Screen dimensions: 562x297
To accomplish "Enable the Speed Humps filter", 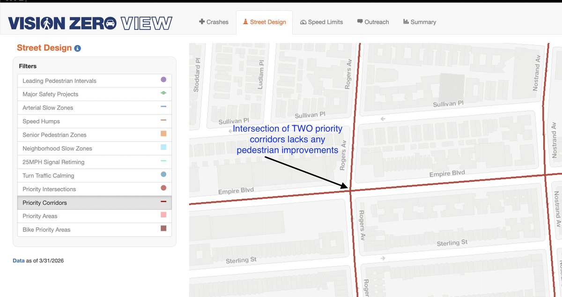I will [x=95, y=121].
